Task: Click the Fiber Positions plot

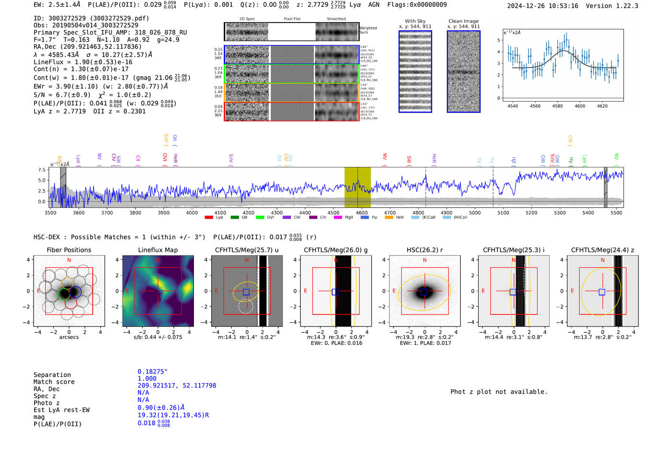Action: (x=69, y=291)
